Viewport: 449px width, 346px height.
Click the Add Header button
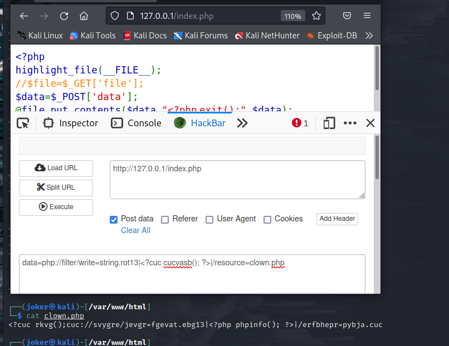pos(337,219)
